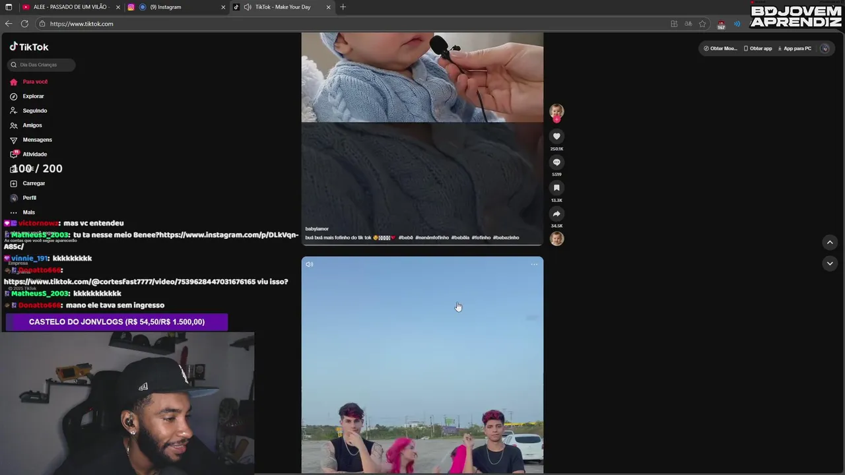This screenshot has height=475, width=845.
Task: Click the translate icon in the address bar
Action: click(688, 24)
